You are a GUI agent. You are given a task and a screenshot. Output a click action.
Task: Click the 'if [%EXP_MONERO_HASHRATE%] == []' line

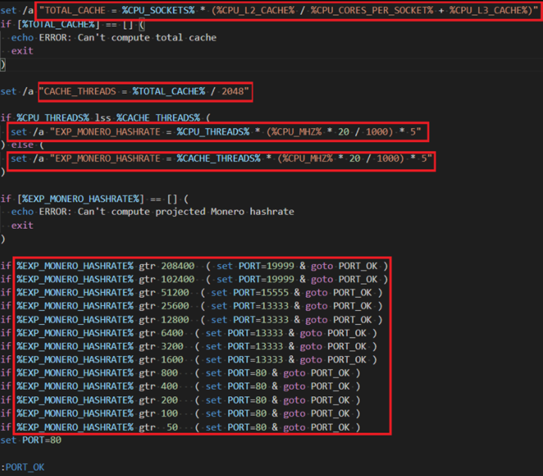[95, 199]
